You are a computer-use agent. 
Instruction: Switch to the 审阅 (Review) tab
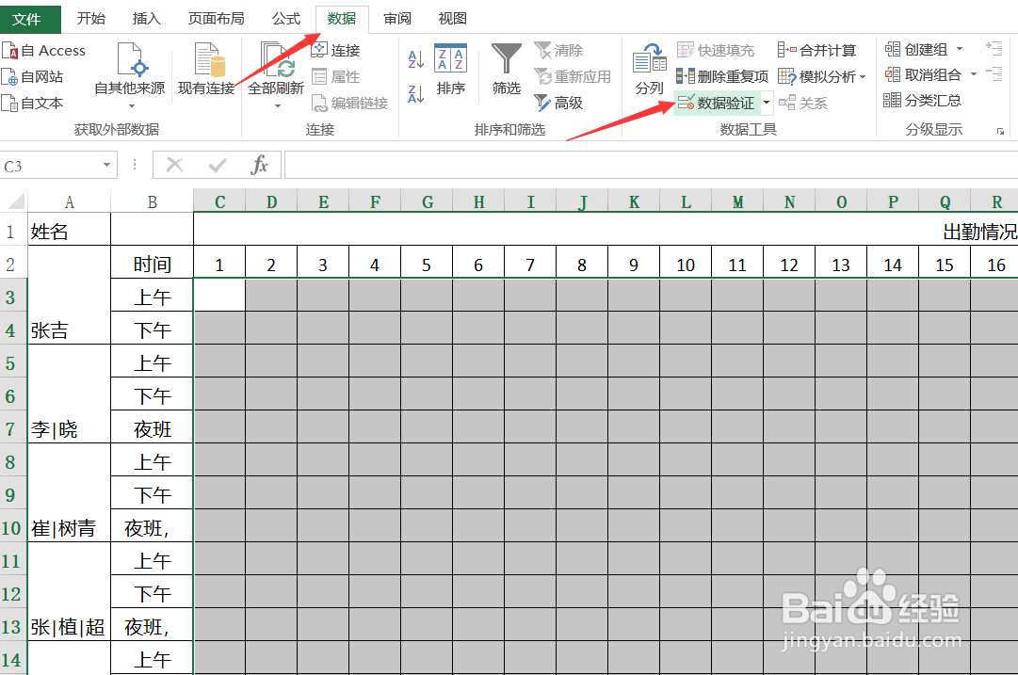396,18
